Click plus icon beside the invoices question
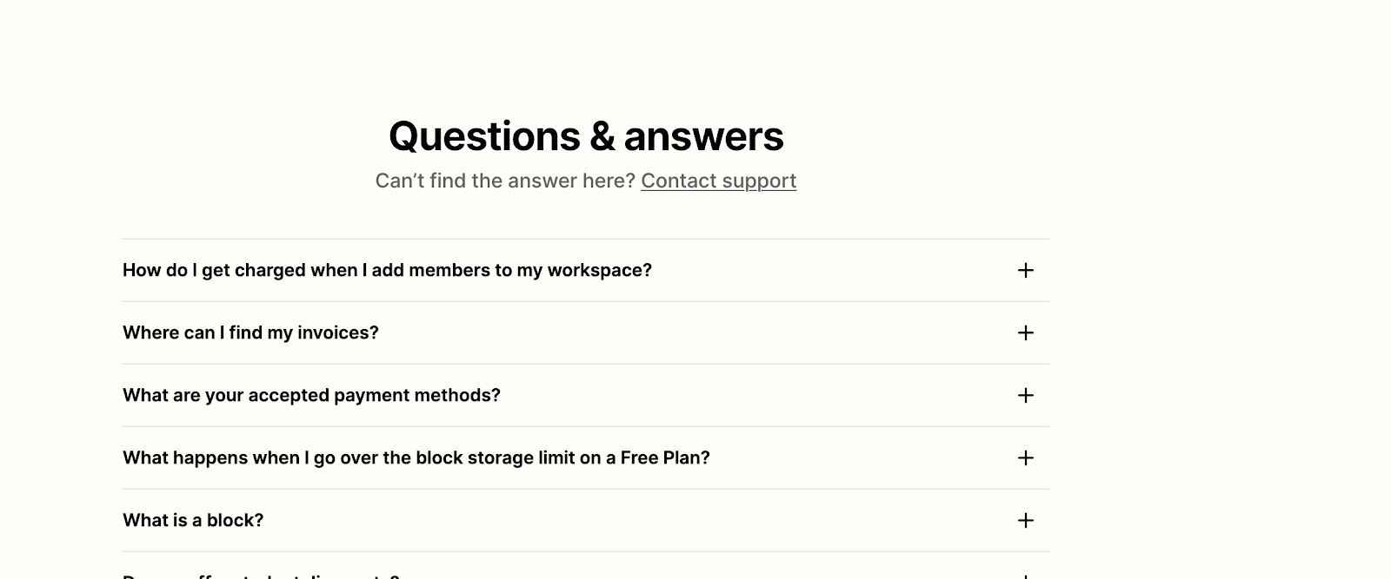The width and height of the screenshot is (1391, 579). (1026, 333)
